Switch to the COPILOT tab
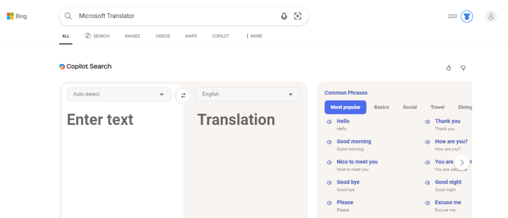508x218 pixels. pyautogui.click(x=221, y=36)
